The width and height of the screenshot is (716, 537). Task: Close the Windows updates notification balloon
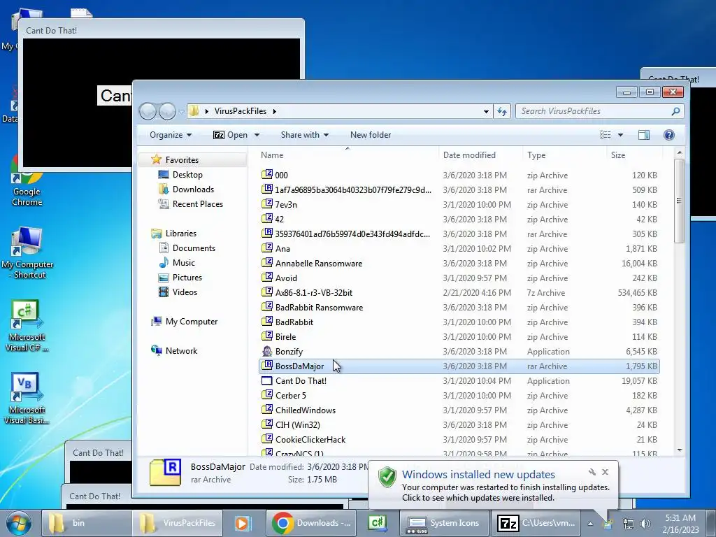(605, 472)
